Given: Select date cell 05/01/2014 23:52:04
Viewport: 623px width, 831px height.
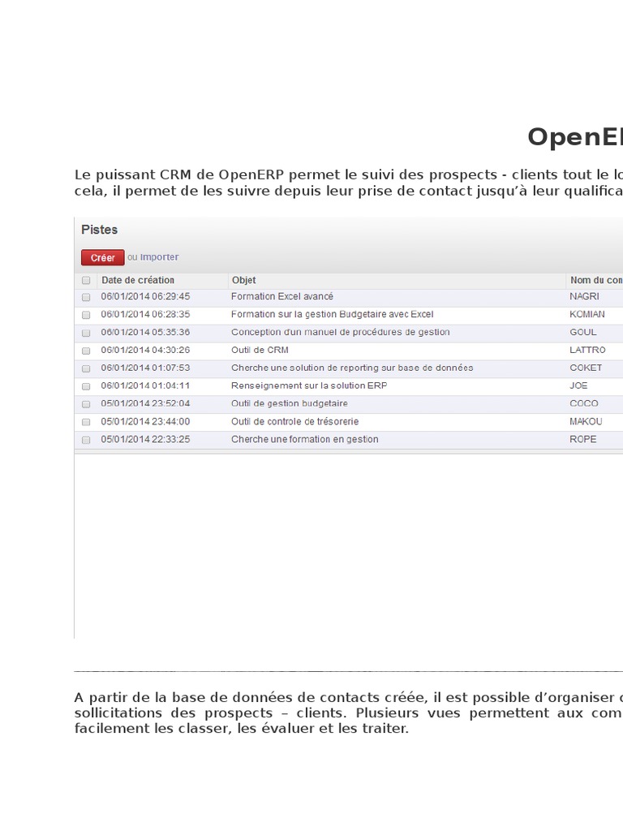Looking at the screenshot, I should click(145, 403).
